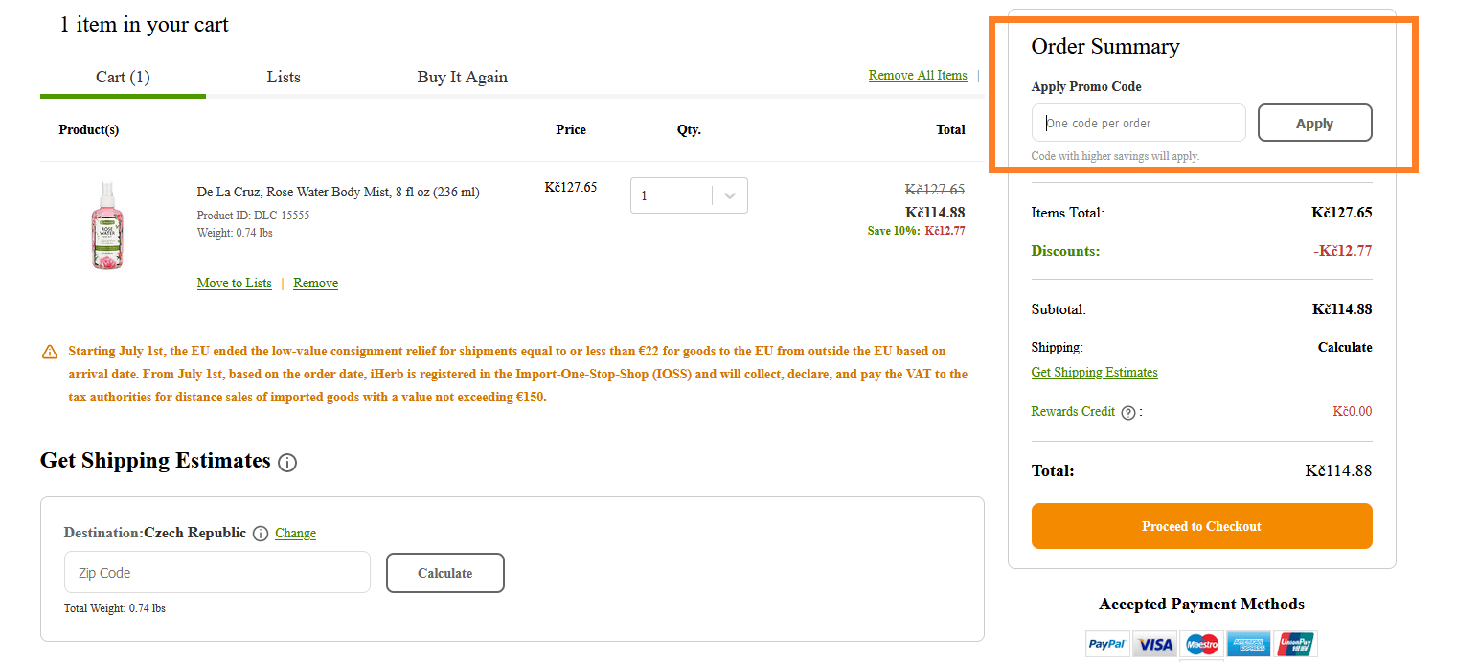This screenshot has height=662, width=1457.
Task: Focus the promo code input field
Action: click(1138, 123)
